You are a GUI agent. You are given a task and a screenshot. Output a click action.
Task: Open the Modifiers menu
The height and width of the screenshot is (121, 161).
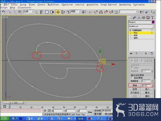tap(53, 5)
